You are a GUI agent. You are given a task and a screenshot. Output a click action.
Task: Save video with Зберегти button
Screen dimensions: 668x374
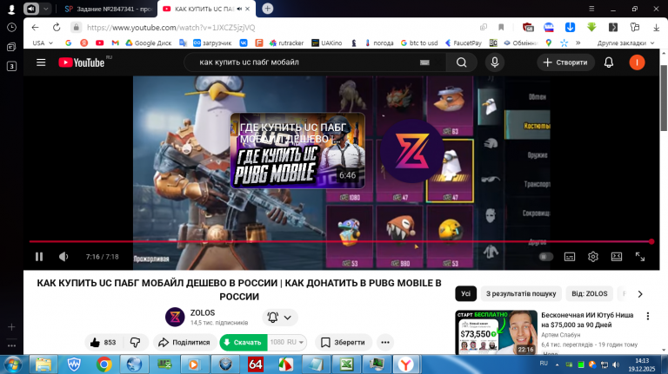coord(344,343)
